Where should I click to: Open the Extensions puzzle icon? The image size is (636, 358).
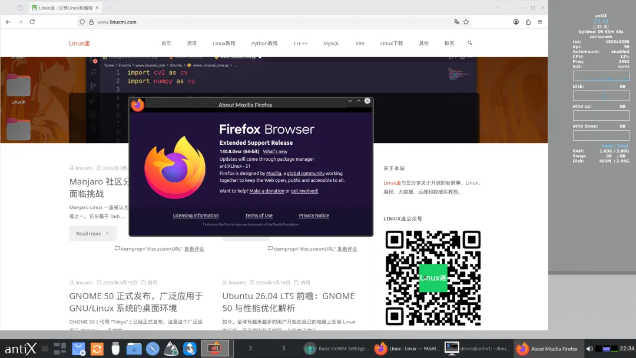tap(528, 22)
